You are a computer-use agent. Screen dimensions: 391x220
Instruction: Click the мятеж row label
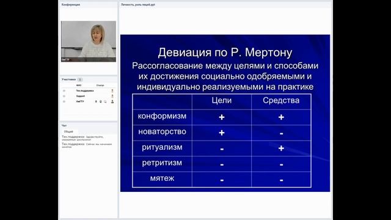click(162, 178)
